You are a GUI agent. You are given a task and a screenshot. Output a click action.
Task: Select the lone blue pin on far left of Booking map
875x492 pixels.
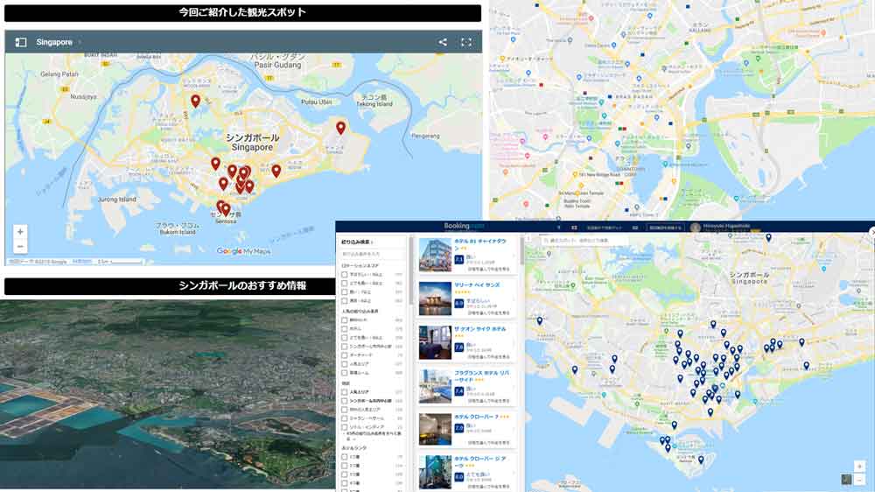[540, 321]
